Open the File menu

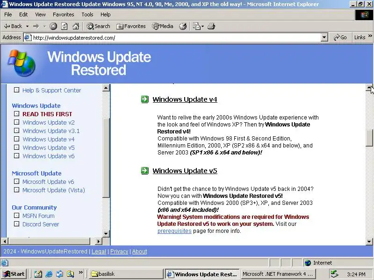[x=8, y=14]
